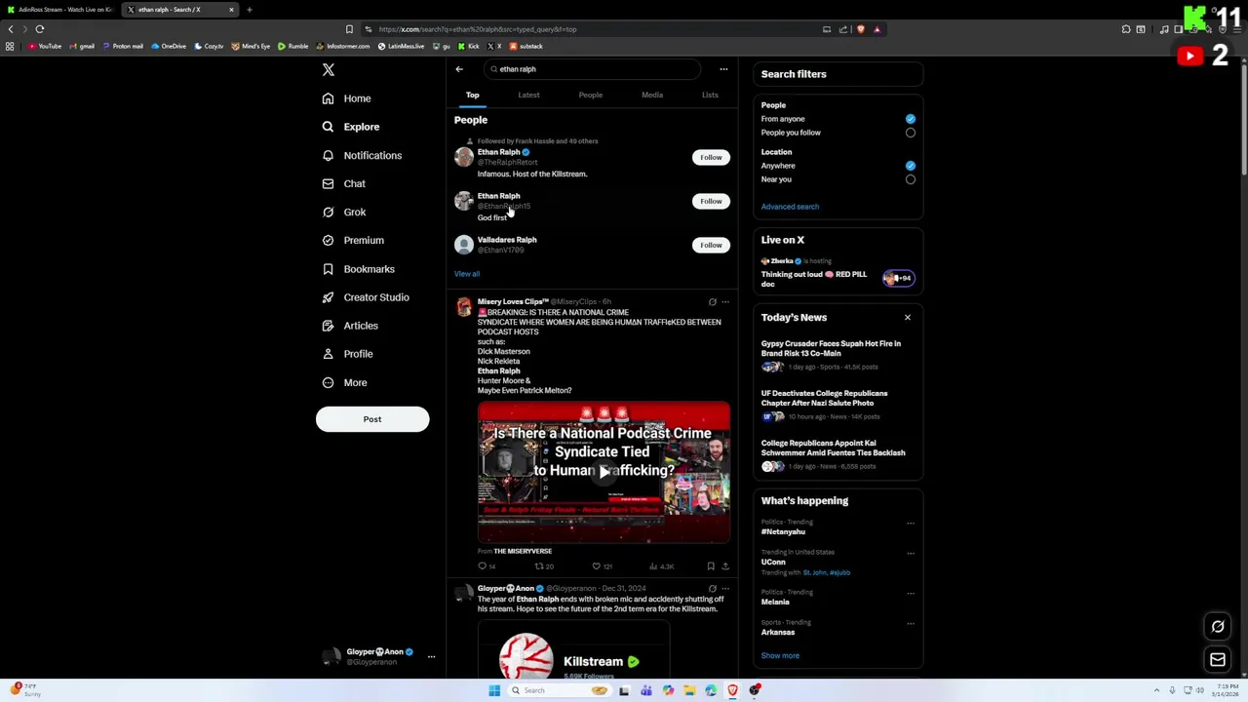This screenshot has height=702, width=1248.
Task: Open the View all people link
Action: (x=467, y=274)
